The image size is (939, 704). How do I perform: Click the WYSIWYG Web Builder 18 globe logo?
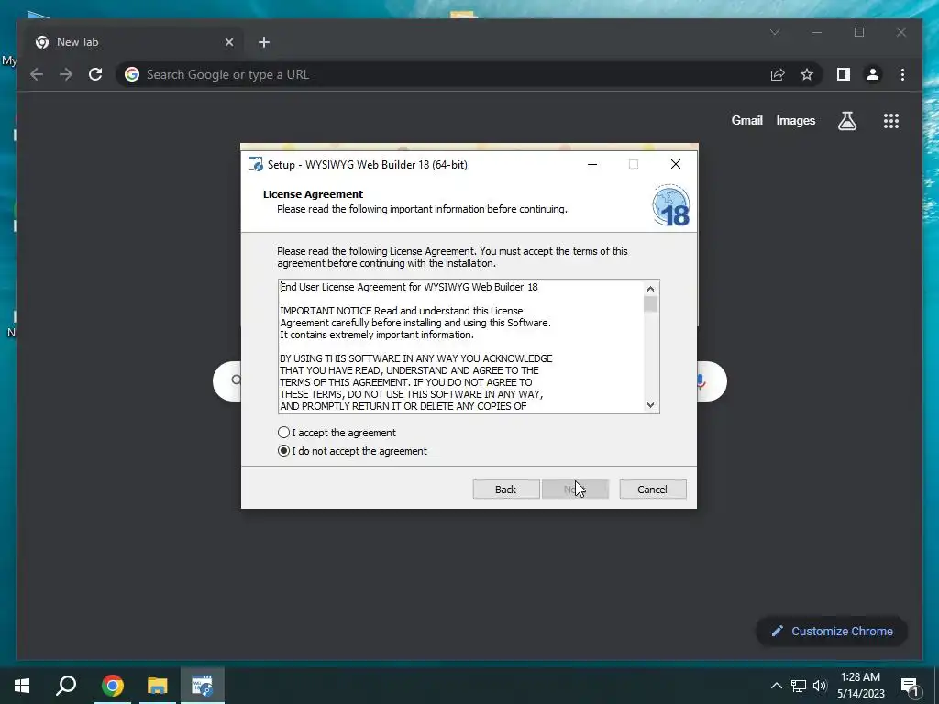tap(670, 206)
